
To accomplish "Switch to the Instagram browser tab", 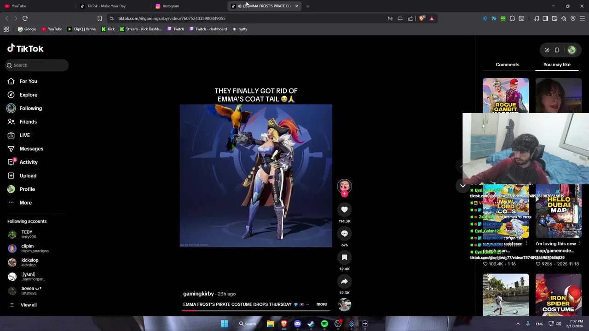I will click(189, 6).
